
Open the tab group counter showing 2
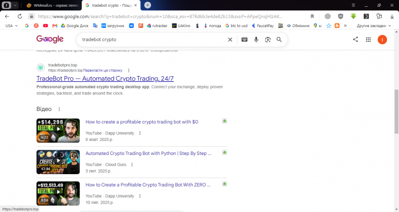coord(6,5)
